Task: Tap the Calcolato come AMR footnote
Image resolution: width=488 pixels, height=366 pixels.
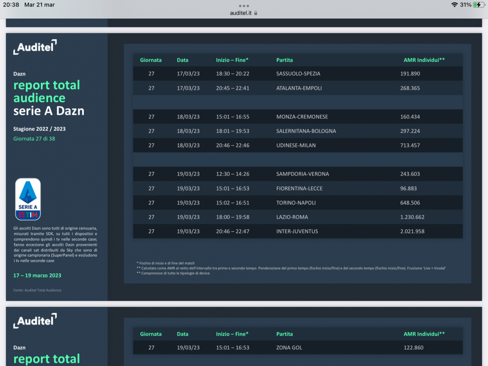Action: coord(291,268)
